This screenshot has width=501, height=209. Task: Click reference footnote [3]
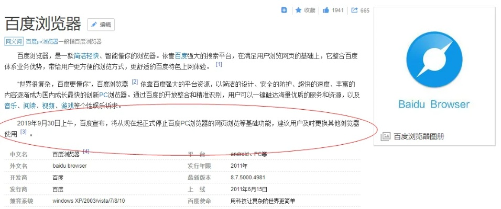23,132
